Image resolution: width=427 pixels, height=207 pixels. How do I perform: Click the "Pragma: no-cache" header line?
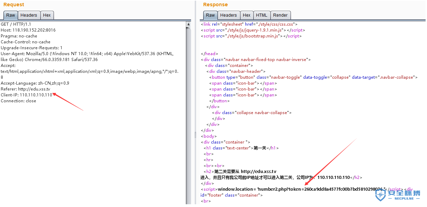click(x=19, y=36)
